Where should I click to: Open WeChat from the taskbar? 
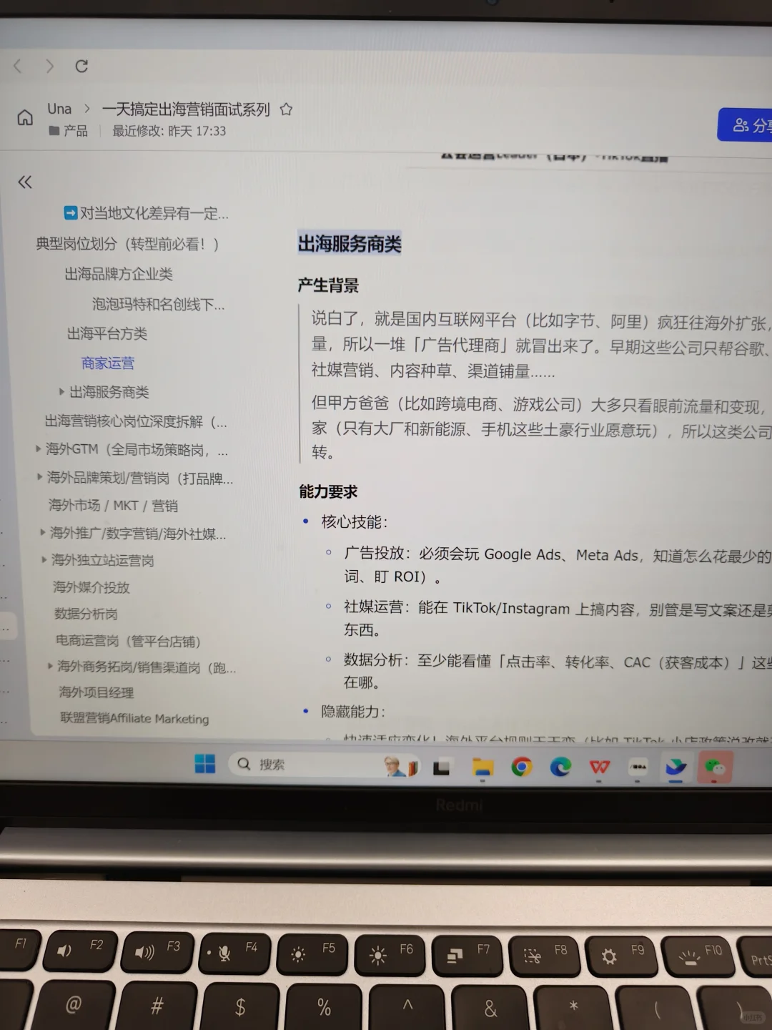[715, 768]
